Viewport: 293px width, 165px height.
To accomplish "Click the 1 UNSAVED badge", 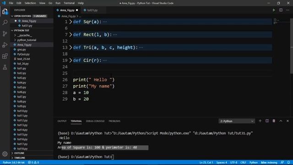I will click(40, 16).
